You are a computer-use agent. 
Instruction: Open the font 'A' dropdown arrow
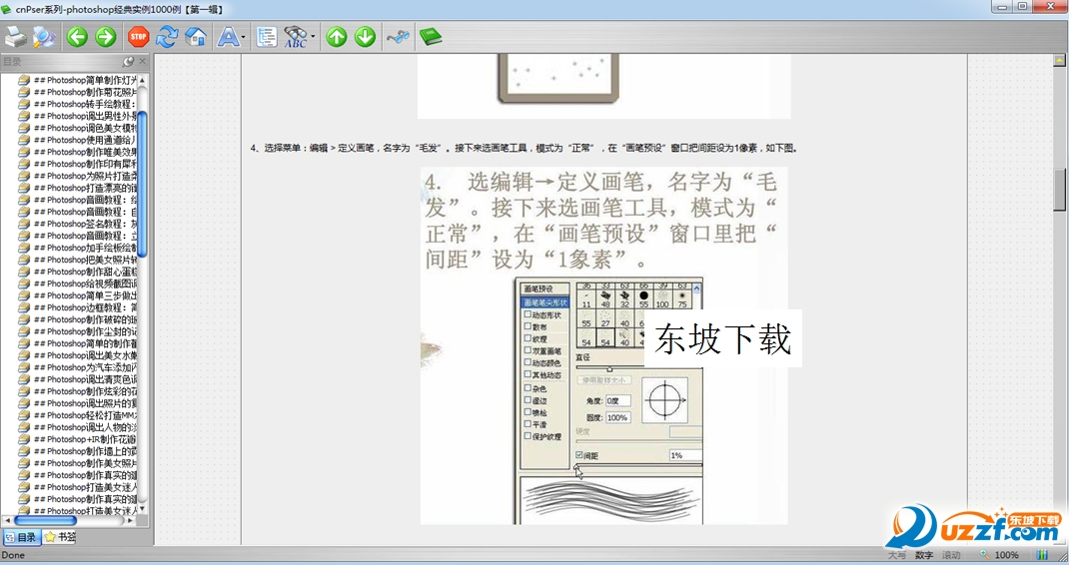coord(244,38)
